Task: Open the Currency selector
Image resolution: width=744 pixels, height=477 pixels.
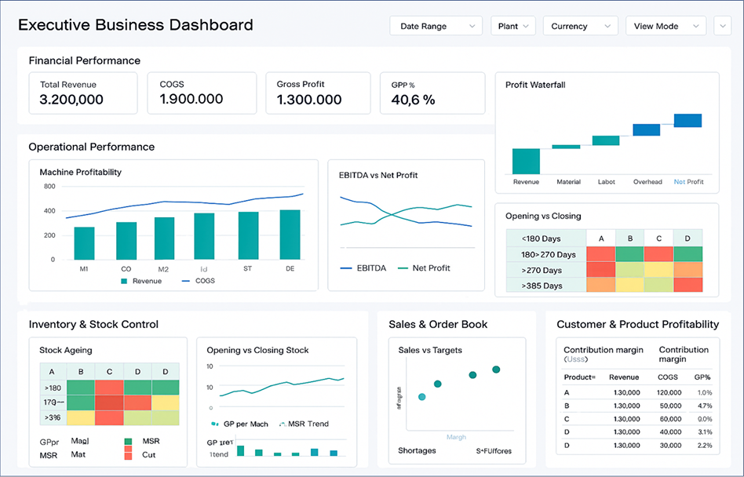Action: [x=580, y=26]
